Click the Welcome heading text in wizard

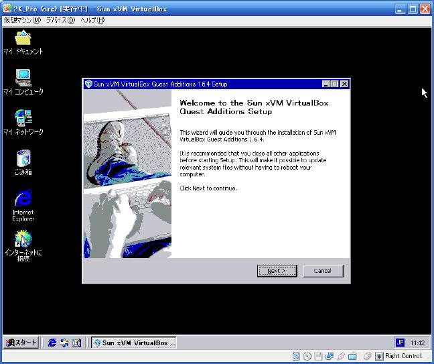(254, 107)
